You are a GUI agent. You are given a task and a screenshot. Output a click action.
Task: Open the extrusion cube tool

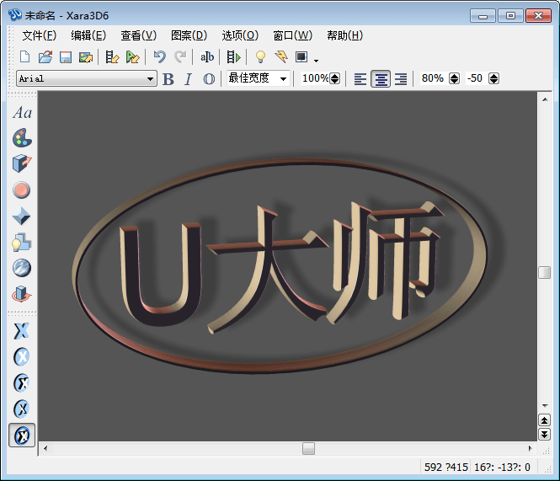coord(22,163)
